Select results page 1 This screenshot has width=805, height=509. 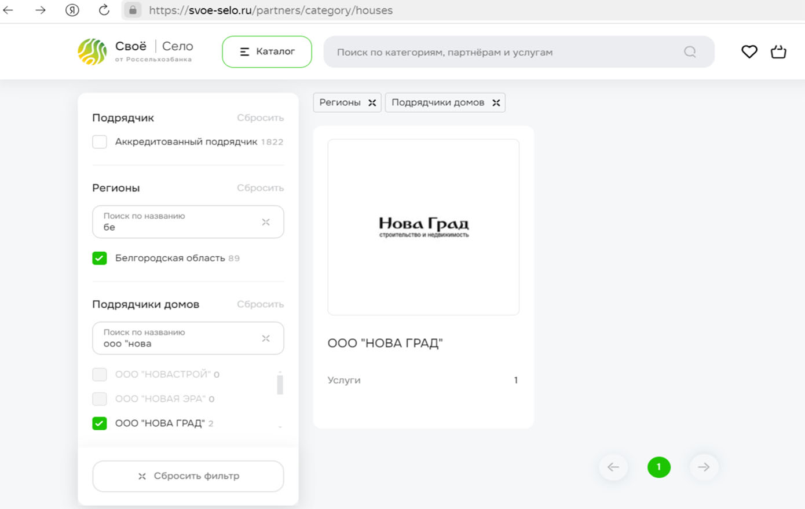(659, 467)
